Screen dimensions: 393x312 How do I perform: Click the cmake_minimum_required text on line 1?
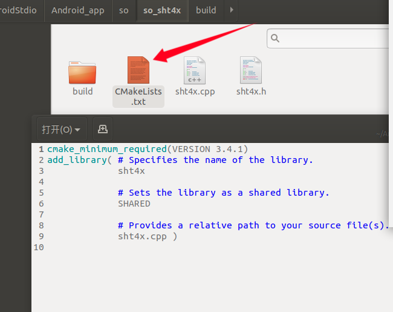[106, 149]
